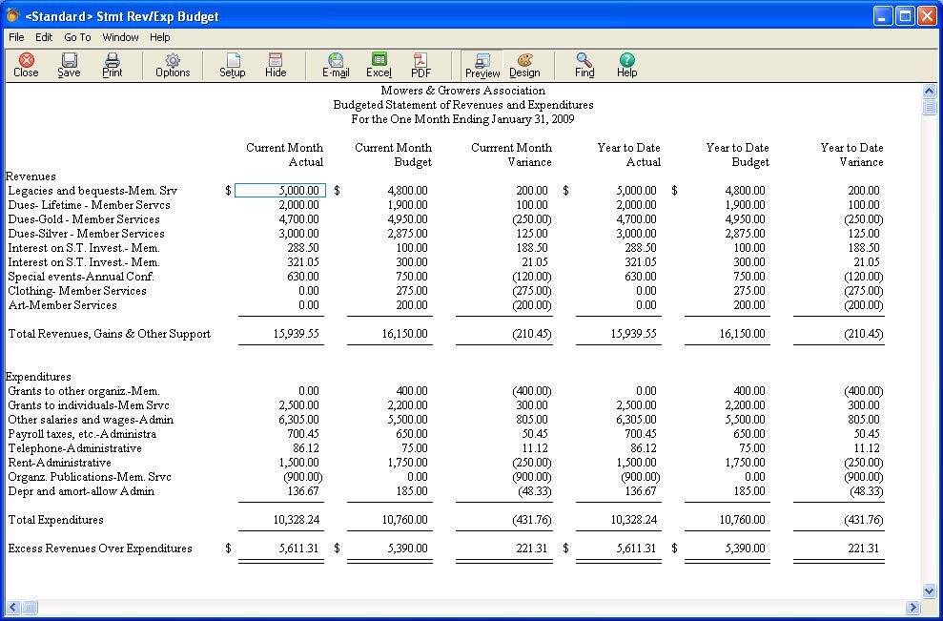This screenshot has width=943, height=621.
Task: Send the report by E-mail
Action: (336, 65)
